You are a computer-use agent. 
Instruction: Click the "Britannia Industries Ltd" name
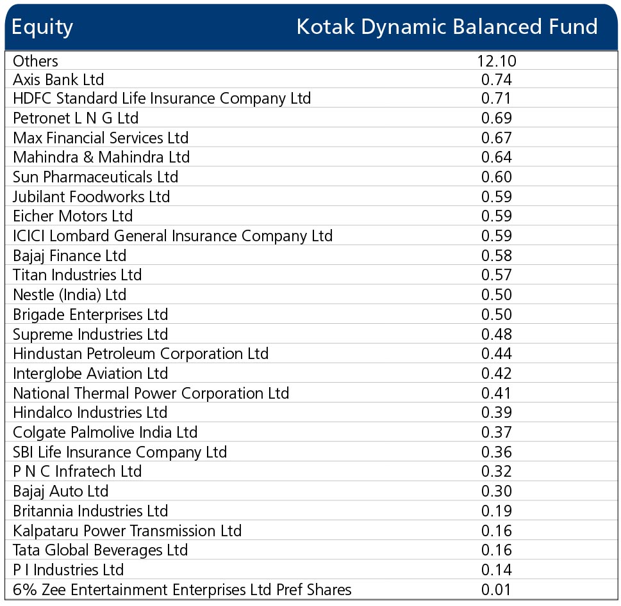pos(91,511)
